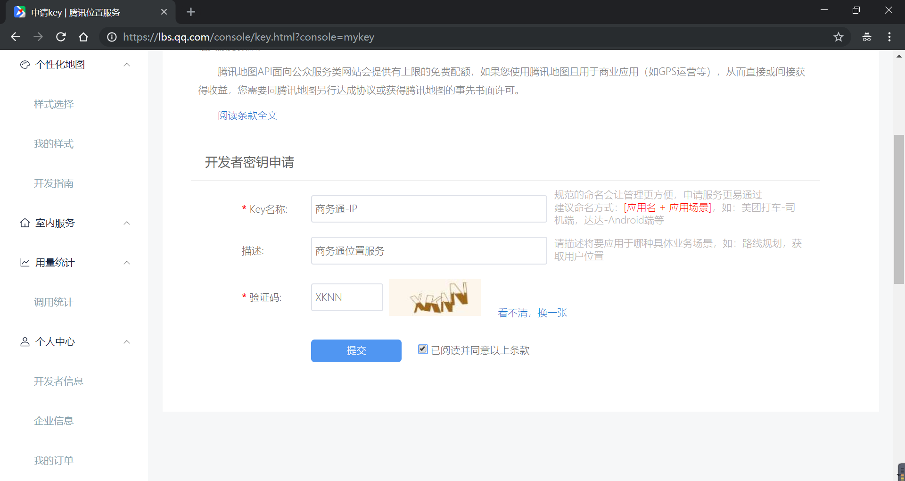The width and height of the screenshot is (905, 481).
Task: Select the 申请key | 腾讯位置服务 tab
Action: pyautogui.click(x=90, y=12)
